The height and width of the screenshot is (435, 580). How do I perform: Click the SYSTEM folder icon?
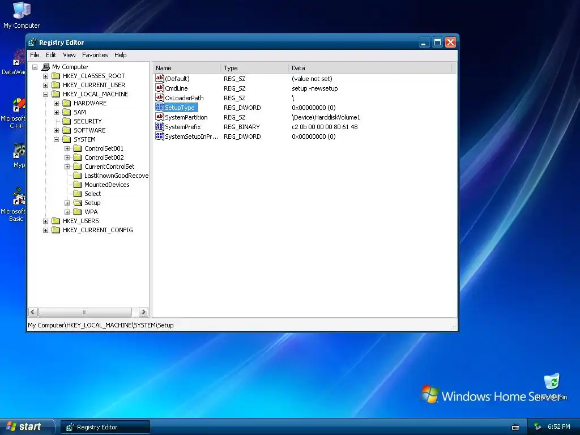[x=67, y=139]
